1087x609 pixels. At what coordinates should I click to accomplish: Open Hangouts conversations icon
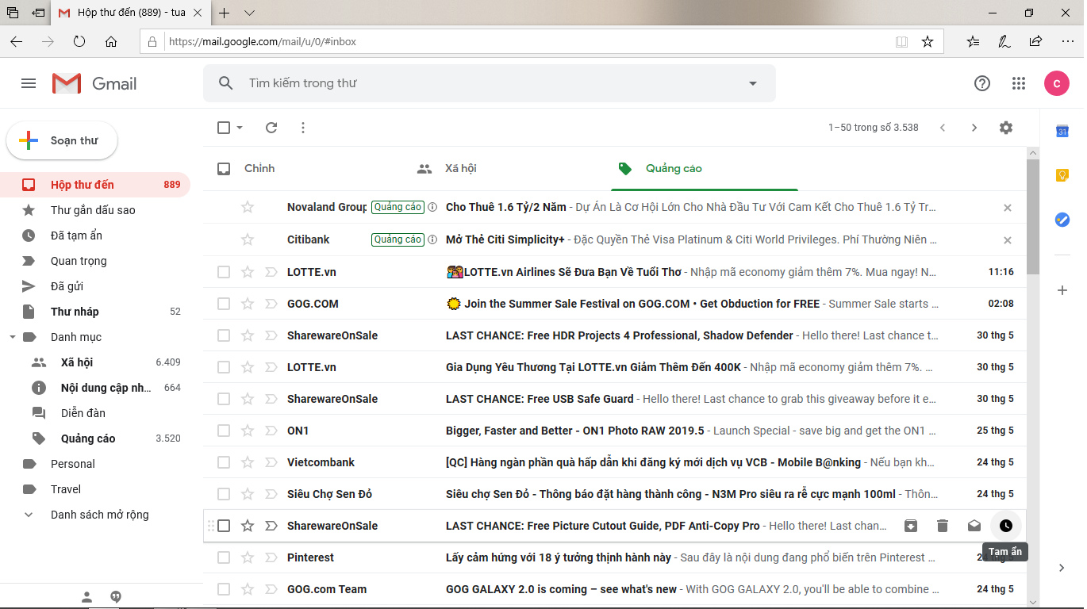116,596
